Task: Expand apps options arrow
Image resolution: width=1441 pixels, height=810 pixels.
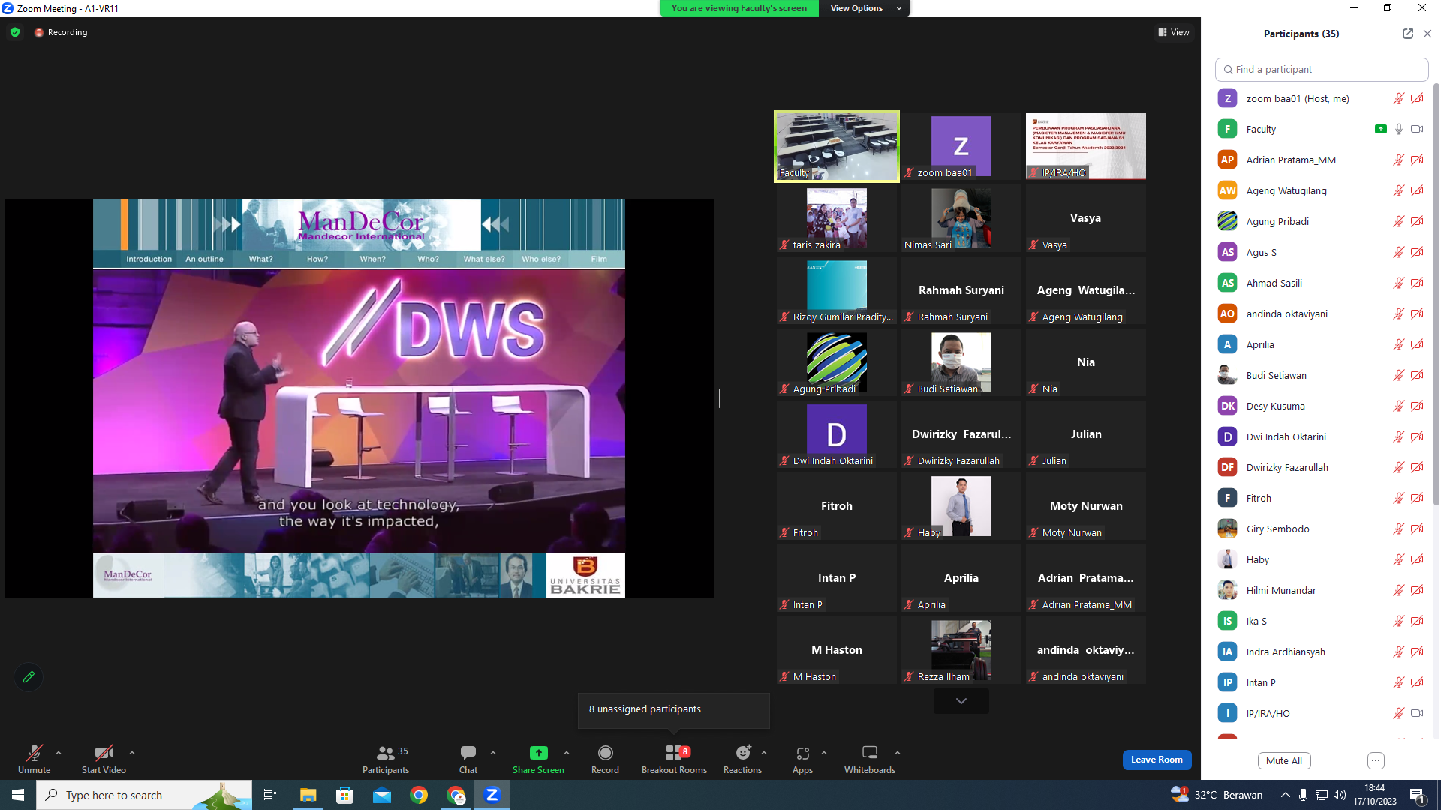Action: point(824,753)
